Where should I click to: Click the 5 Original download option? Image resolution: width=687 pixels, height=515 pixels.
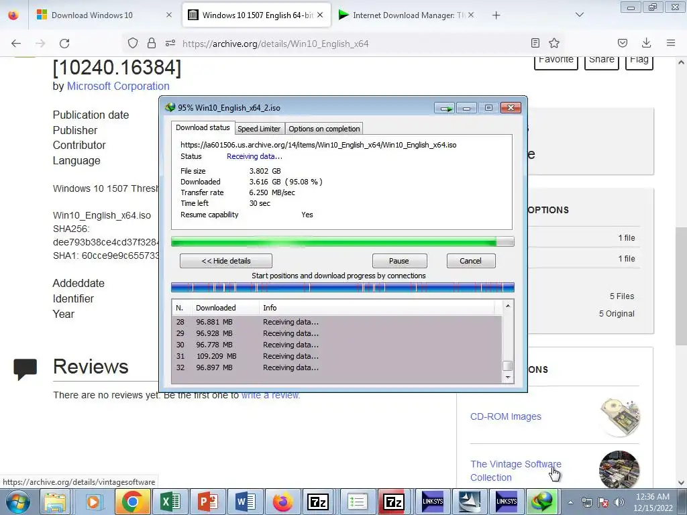pyautogui.click(x=617, y=314)
